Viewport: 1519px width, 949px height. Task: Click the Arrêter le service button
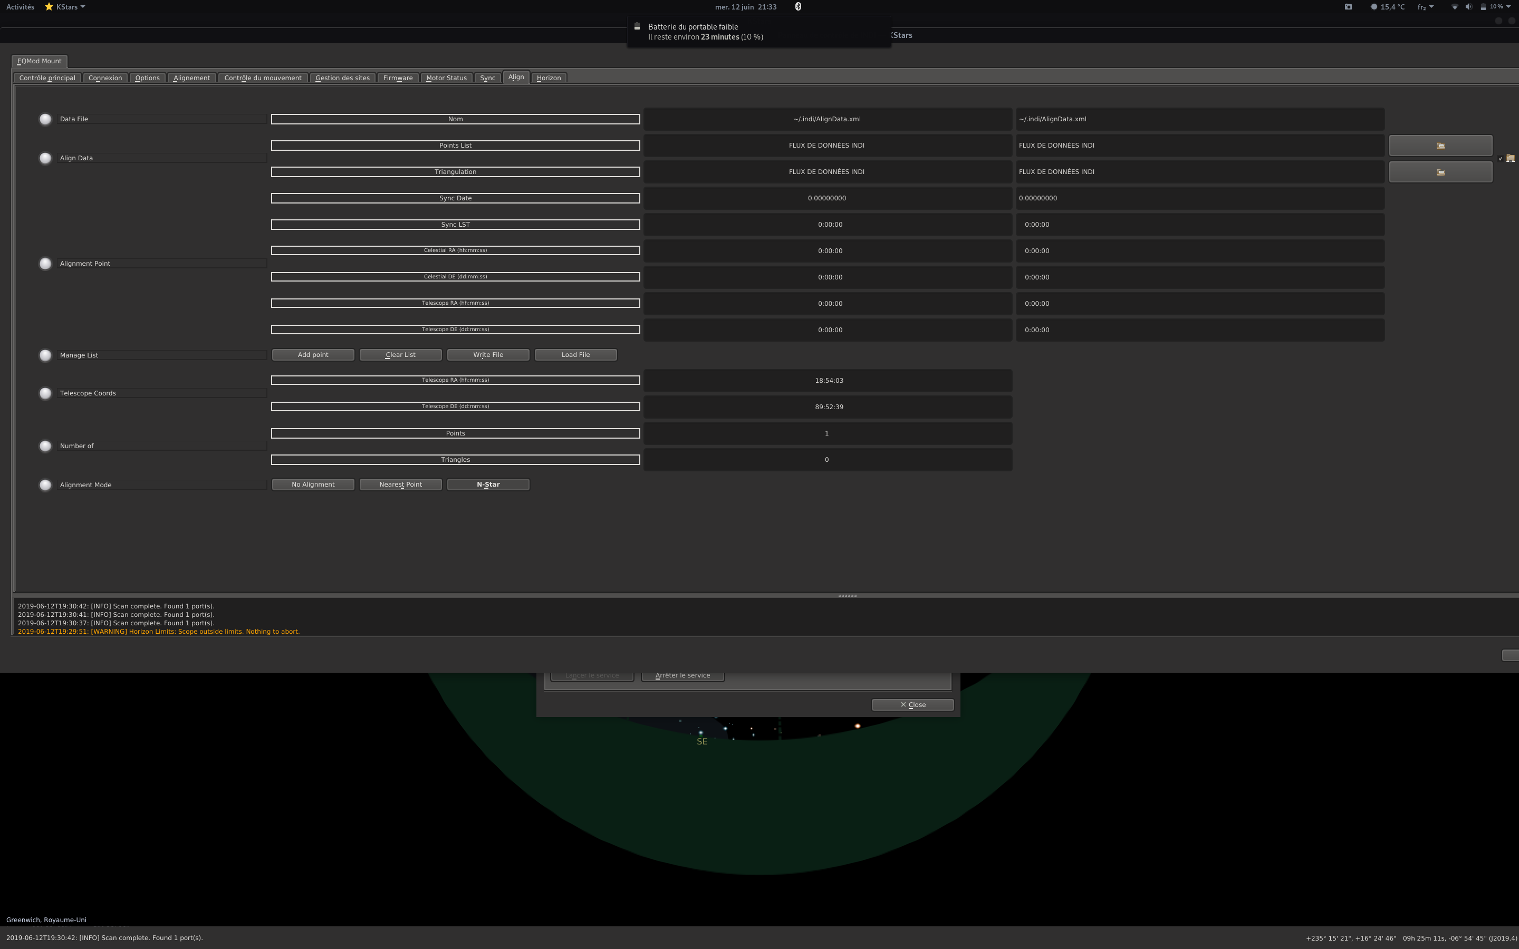click(682, 675)
